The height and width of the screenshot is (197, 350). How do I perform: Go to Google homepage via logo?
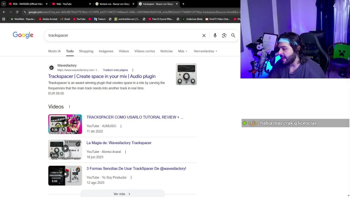tap(23, 35)
